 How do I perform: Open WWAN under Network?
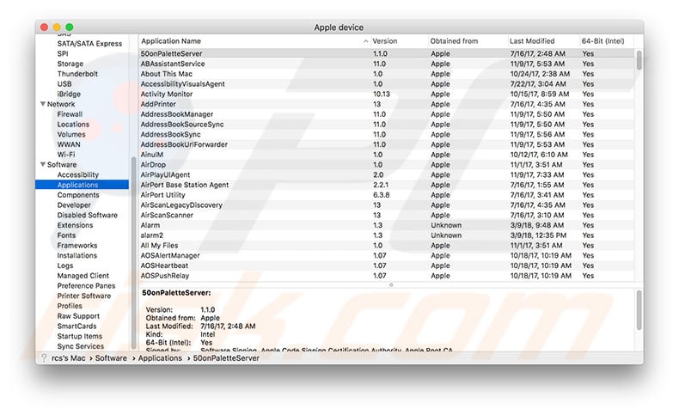tap(69, 144)
